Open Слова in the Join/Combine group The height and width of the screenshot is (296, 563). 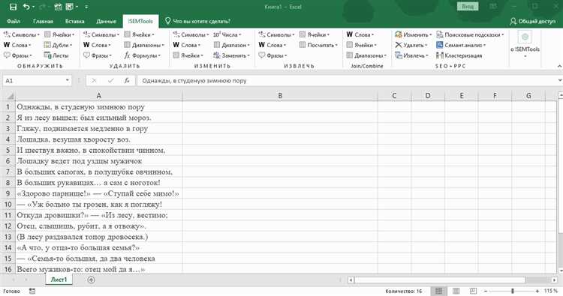point(360,34)
